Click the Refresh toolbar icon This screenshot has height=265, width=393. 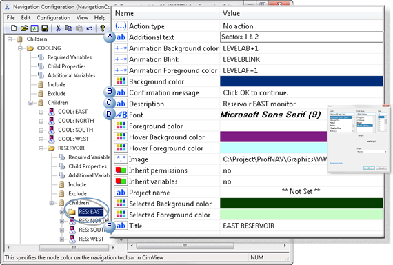point(34,28)
